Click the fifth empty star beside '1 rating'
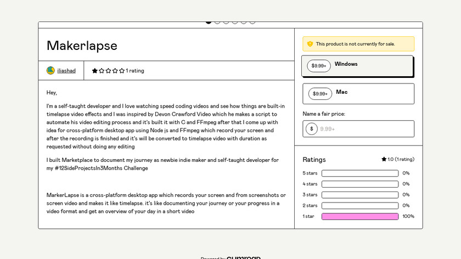Screen dimensions: 461x259 click(122, 71)
